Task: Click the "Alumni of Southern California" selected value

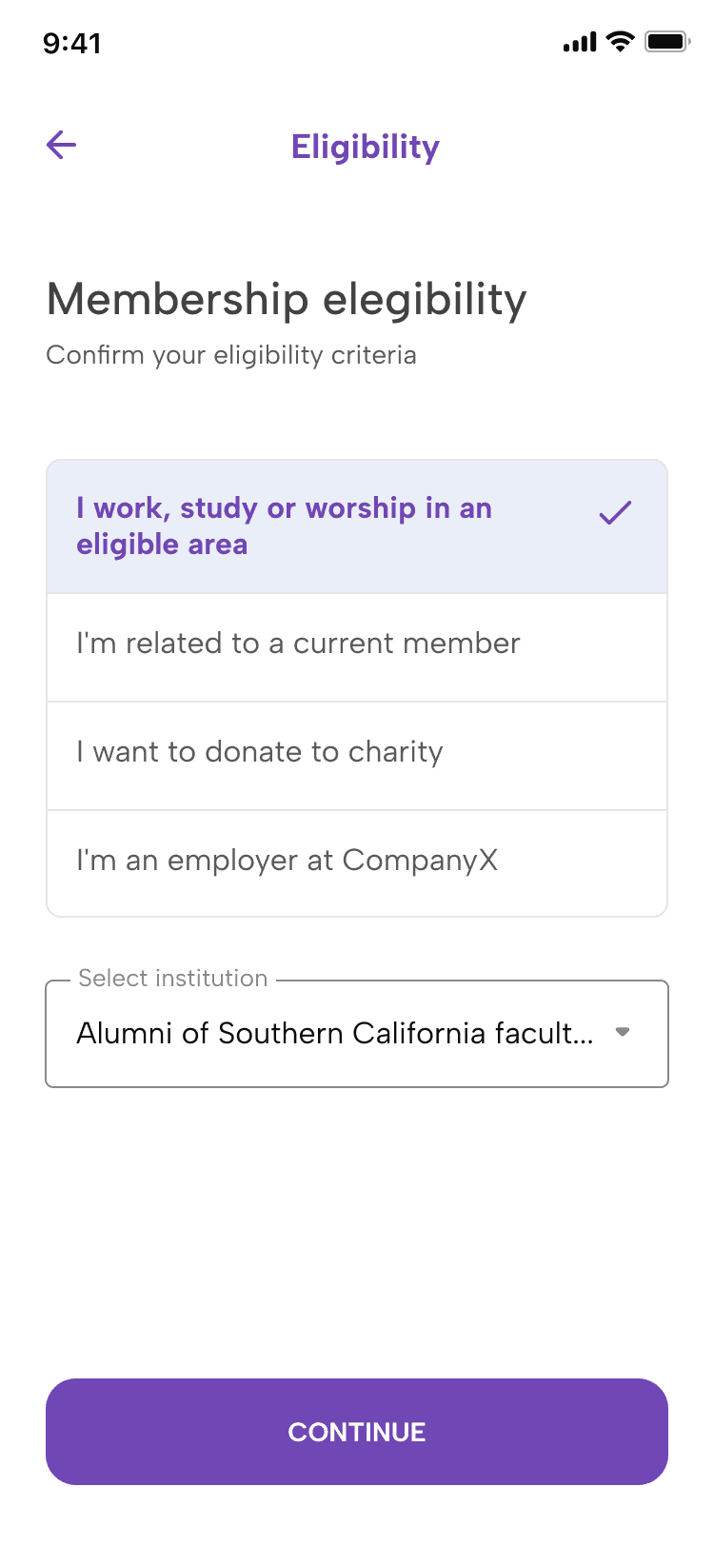Action: click(334, 1034)
